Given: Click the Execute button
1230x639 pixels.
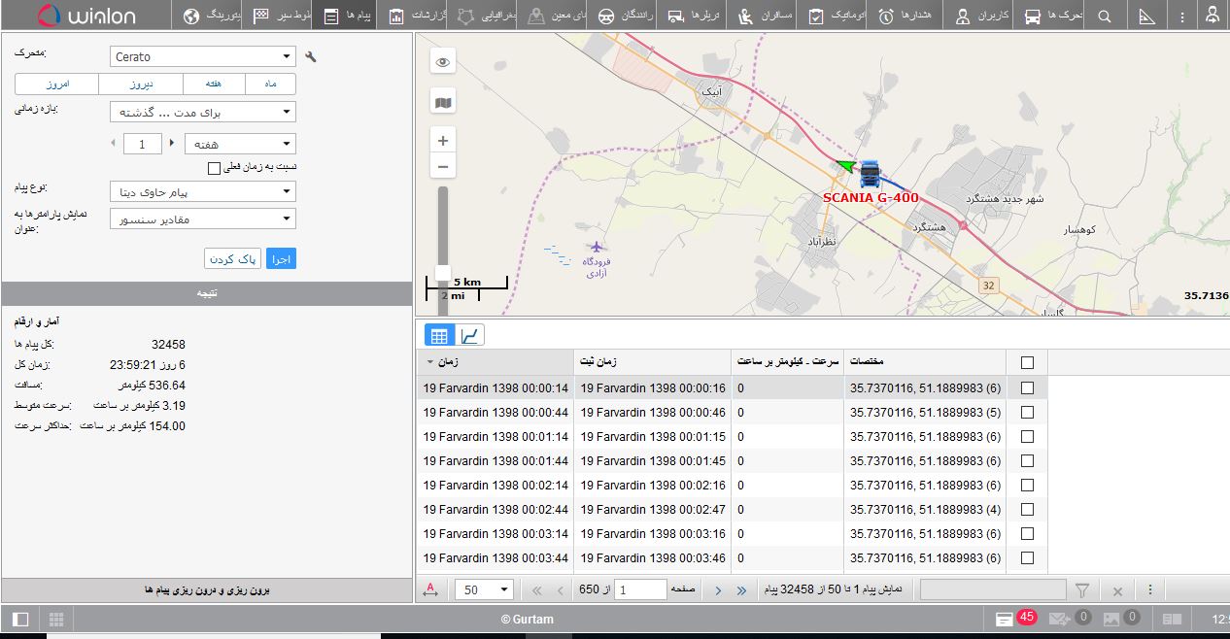Looking at the screenshot, I should [x=281, y=258].
